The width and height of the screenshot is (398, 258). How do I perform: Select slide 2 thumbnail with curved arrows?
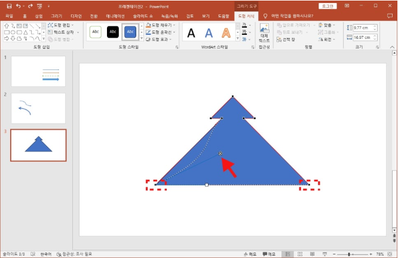38,108
